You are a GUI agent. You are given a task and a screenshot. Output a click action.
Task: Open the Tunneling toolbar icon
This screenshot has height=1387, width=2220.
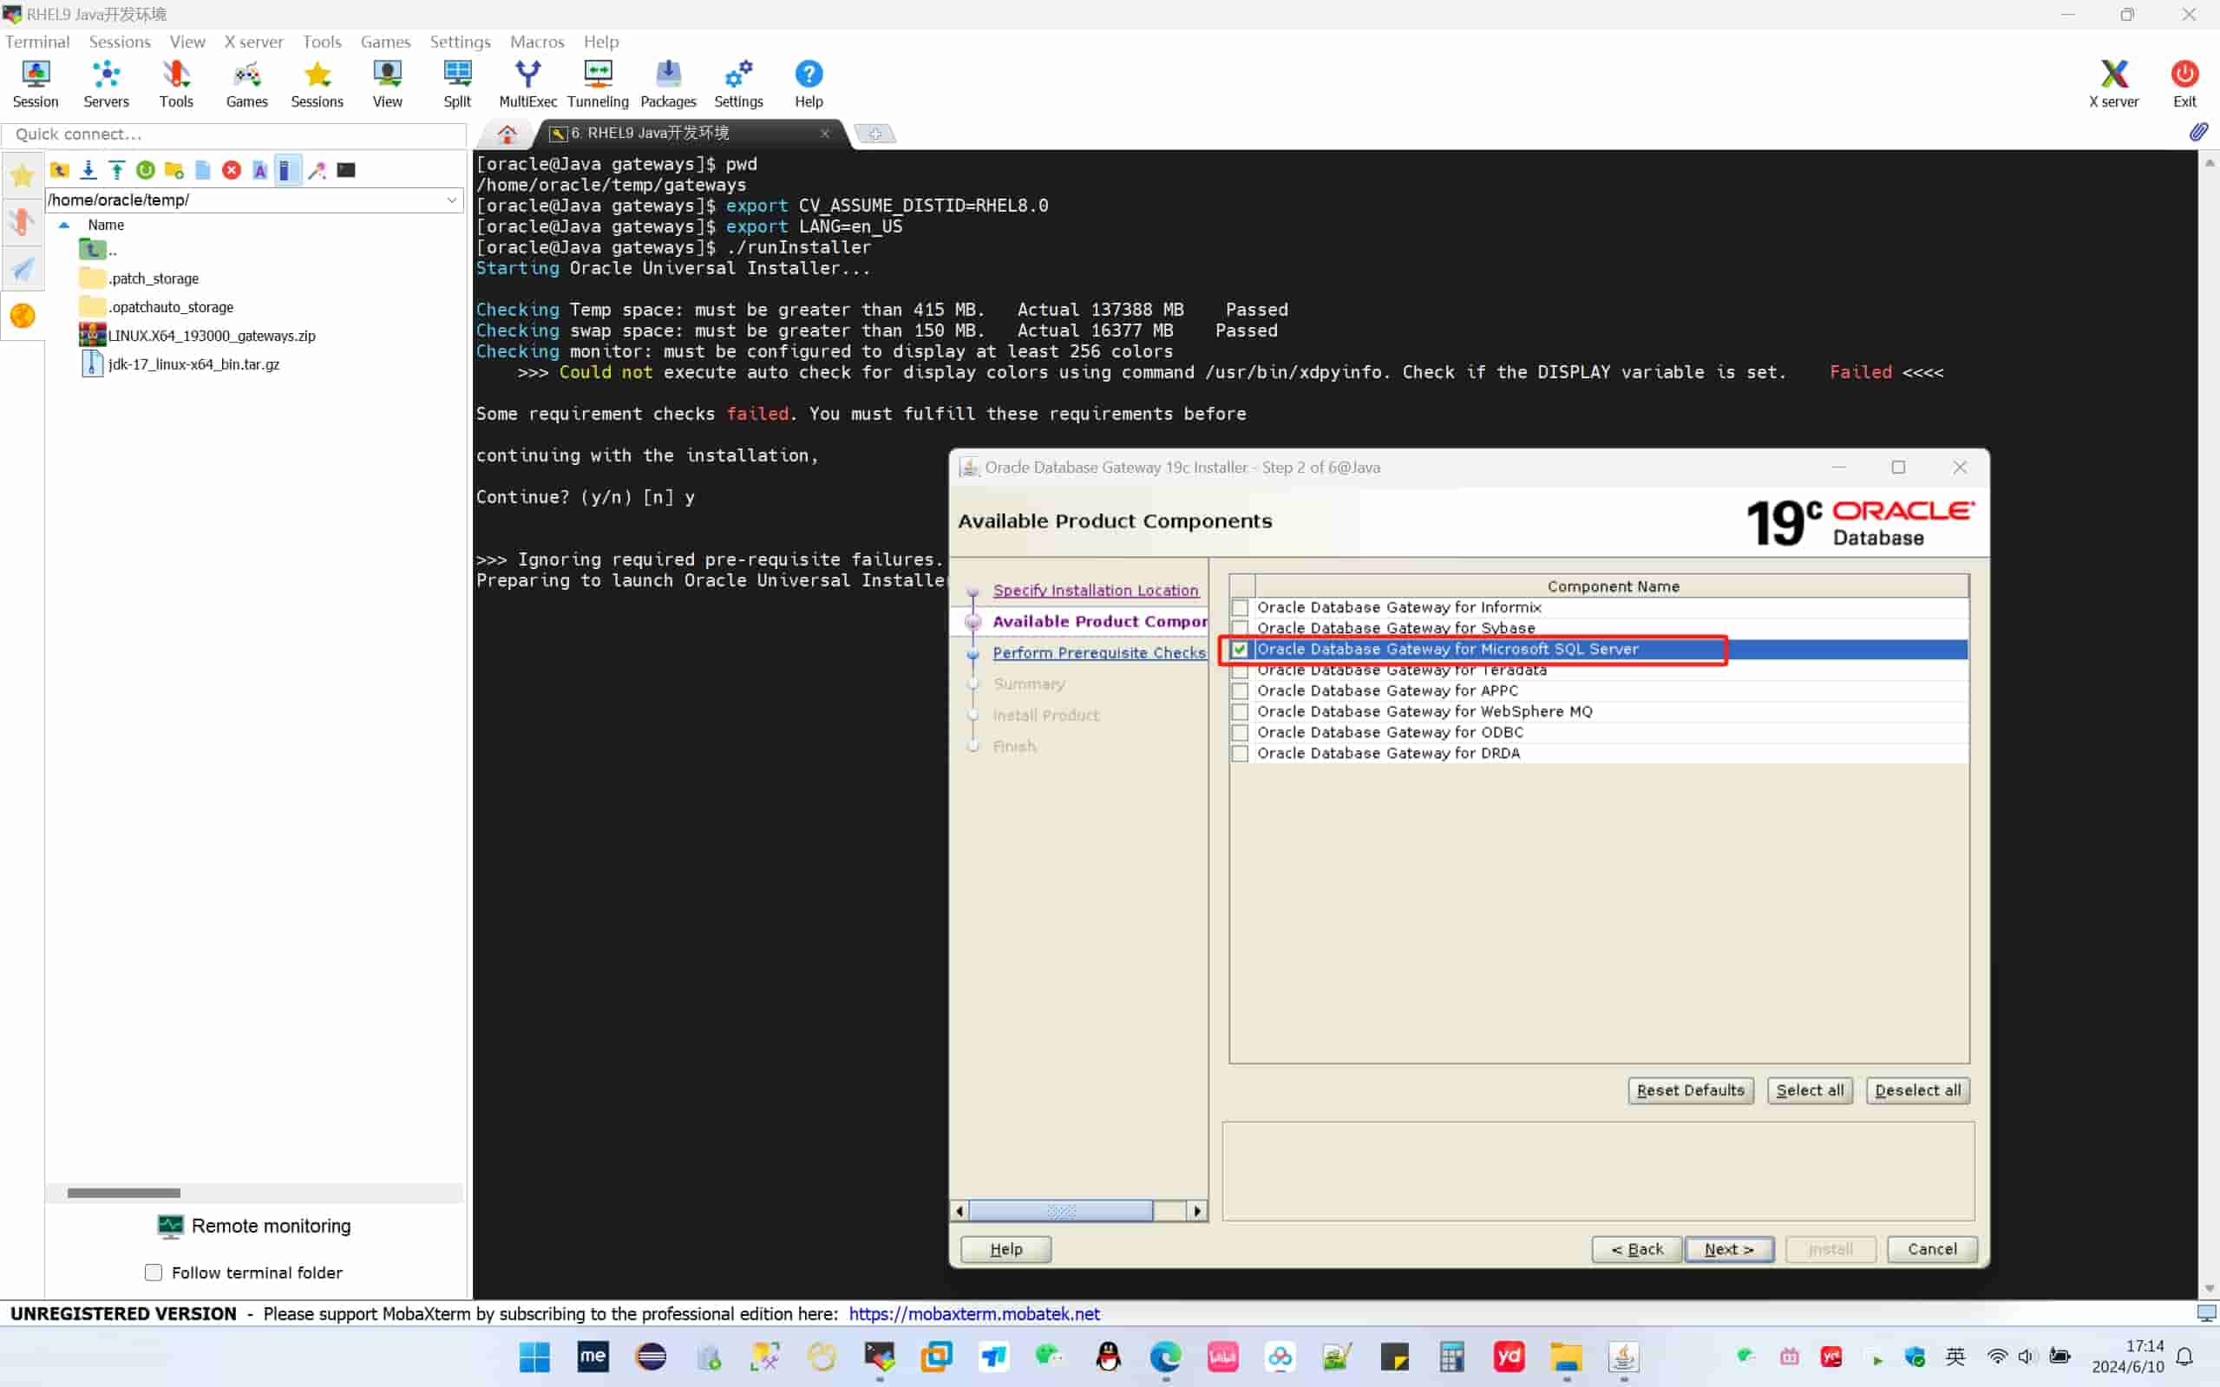(x=598, y=83)
